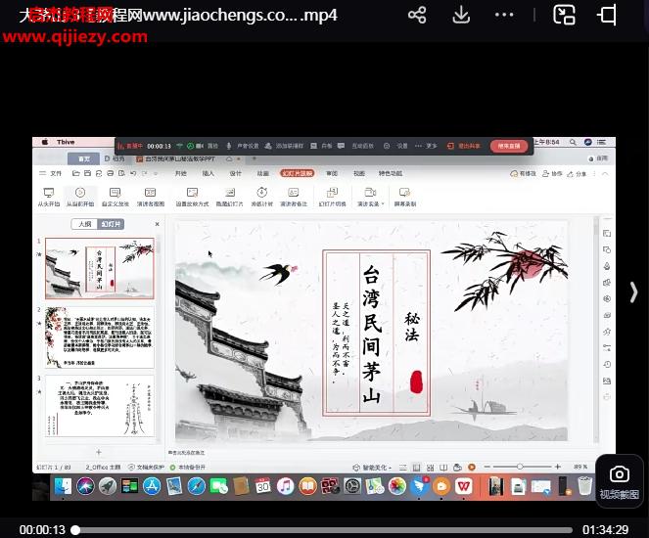Open the 插入 ribbon tab
Screen dimensions: 649x538
click(208, 173)
